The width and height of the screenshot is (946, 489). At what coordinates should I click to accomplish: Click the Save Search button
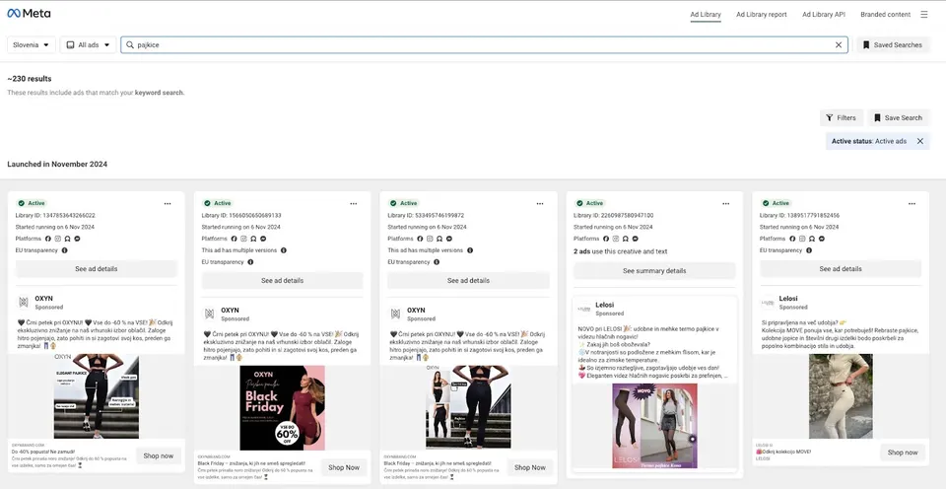(898, 117)
